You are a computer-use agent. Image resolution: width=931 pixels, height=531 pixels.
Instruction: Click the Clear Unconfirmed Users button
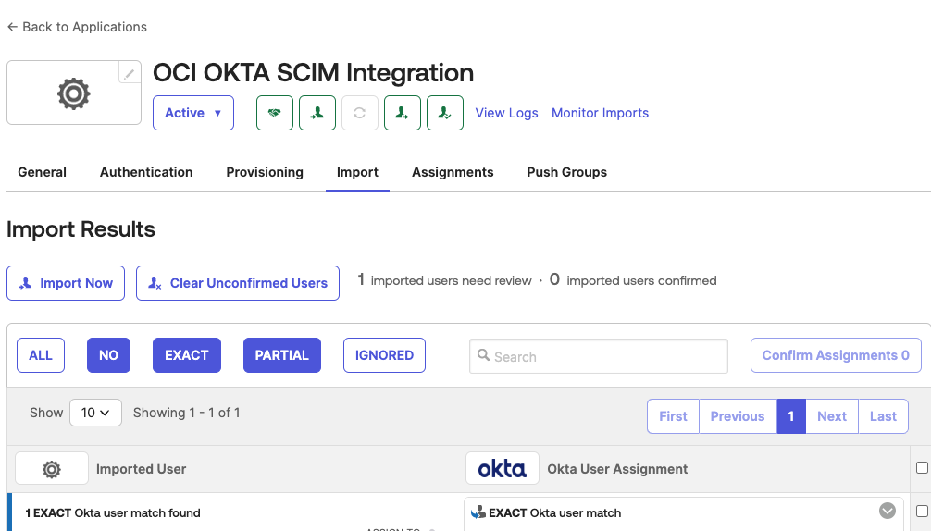[238, 283]
